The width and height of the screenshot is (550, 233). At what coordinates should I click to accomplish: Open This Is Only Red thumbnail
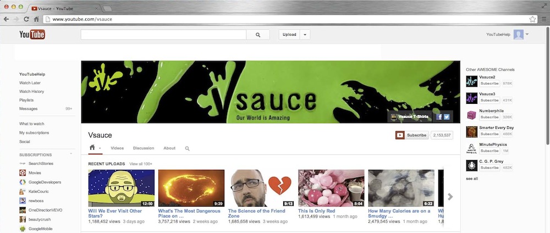pyautogui.click(x=331, y=188)
